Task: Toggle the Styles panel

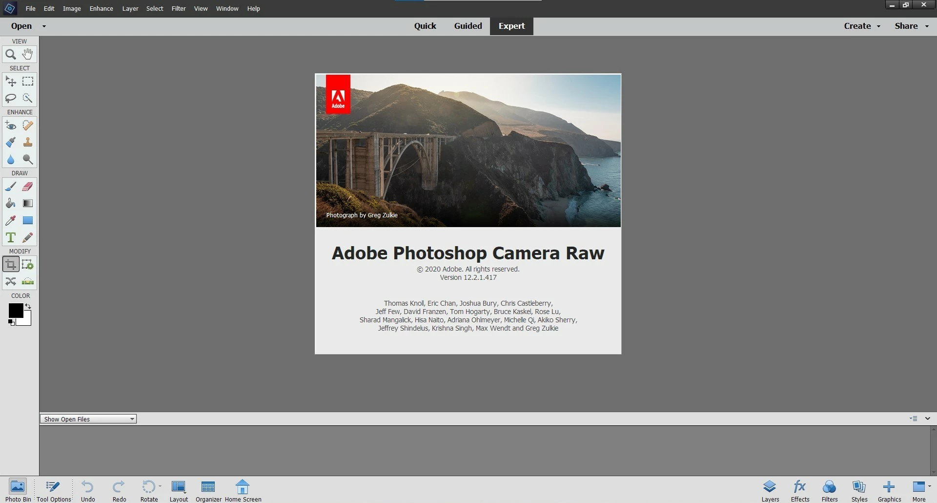Action: (859, 490)
